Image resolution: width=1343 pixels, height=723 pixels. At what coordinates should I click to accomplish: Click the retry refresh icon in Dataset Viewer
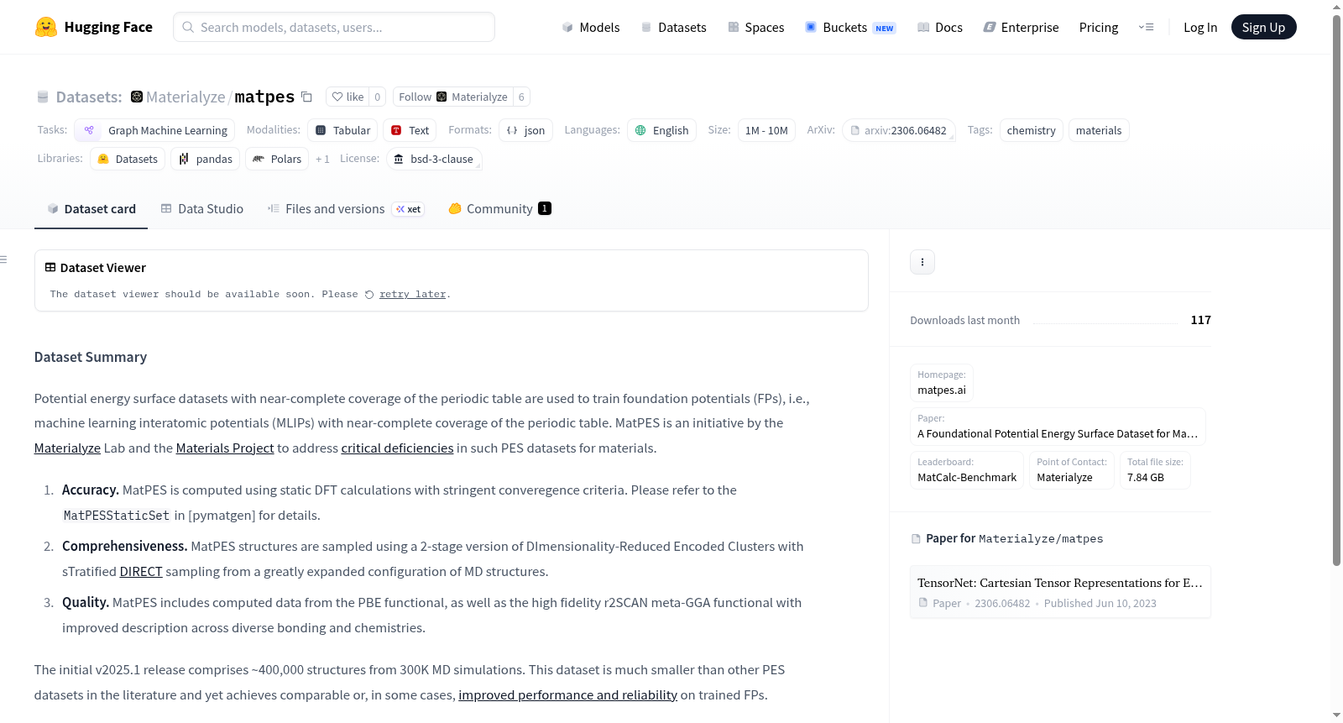[369, 294]
